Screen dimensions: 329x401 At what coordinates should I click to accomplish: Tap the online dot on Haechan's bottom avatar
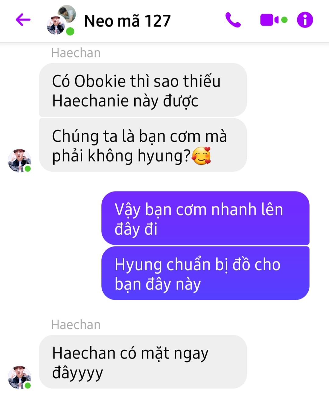tap(28, 385)
